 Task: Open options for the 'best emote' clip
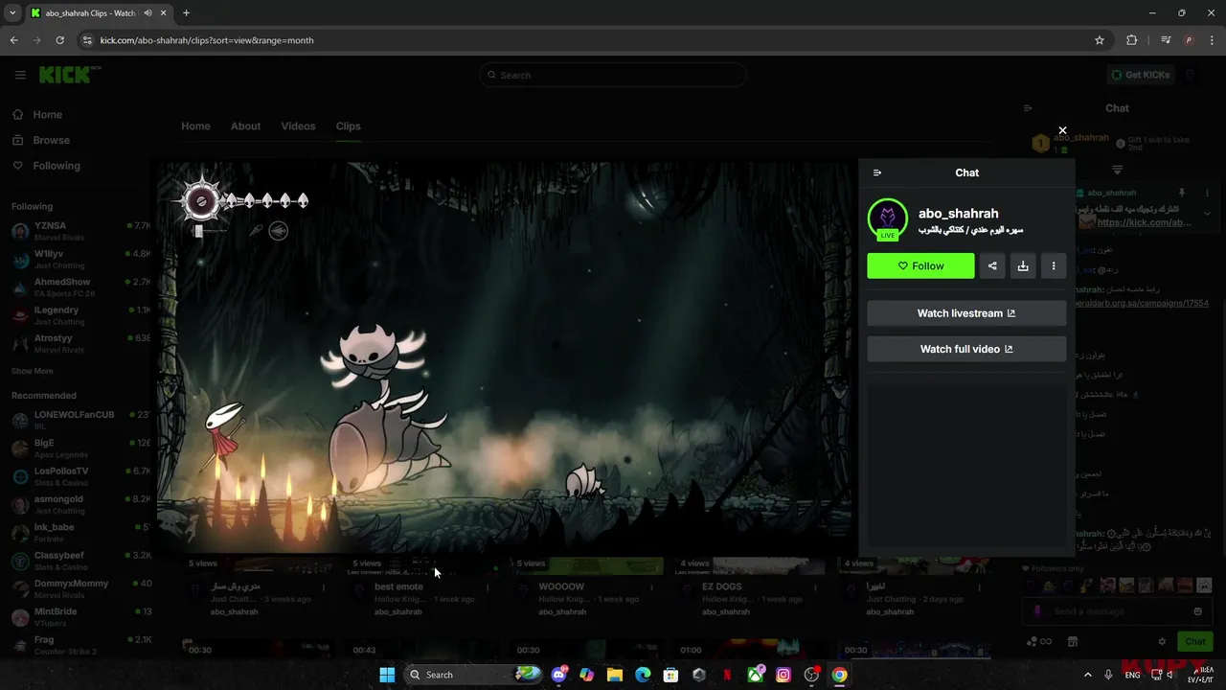[x=488, y=588]
